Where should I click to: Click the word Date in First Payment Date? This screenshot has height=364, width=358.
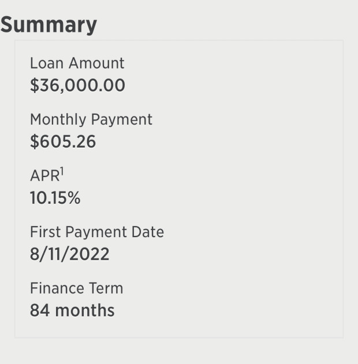[148, 232]
